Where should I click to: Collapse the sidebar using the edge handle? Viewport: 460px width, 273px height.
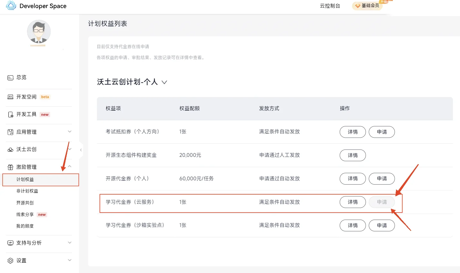pyautogui.click(x=81, y=150)
